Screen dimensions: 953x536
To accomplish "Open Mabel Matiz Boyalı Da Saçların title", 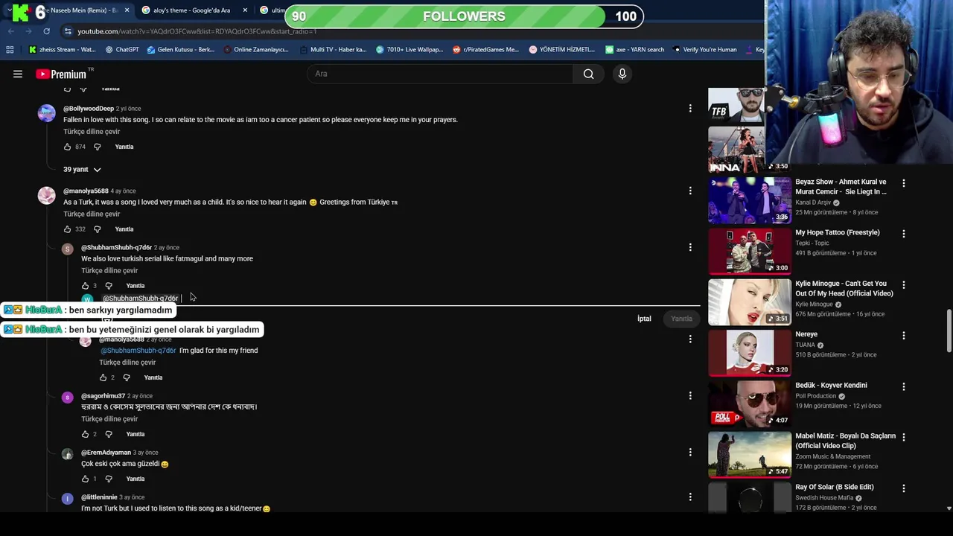I will point(845,441).
